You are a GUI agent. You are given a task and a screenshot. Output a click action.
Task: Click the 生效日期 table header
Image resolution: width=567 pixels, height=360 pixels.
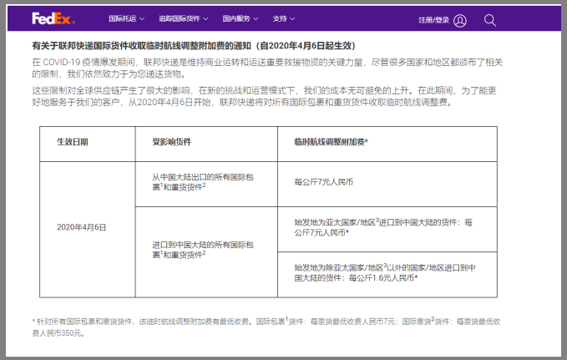pos(72,142)
